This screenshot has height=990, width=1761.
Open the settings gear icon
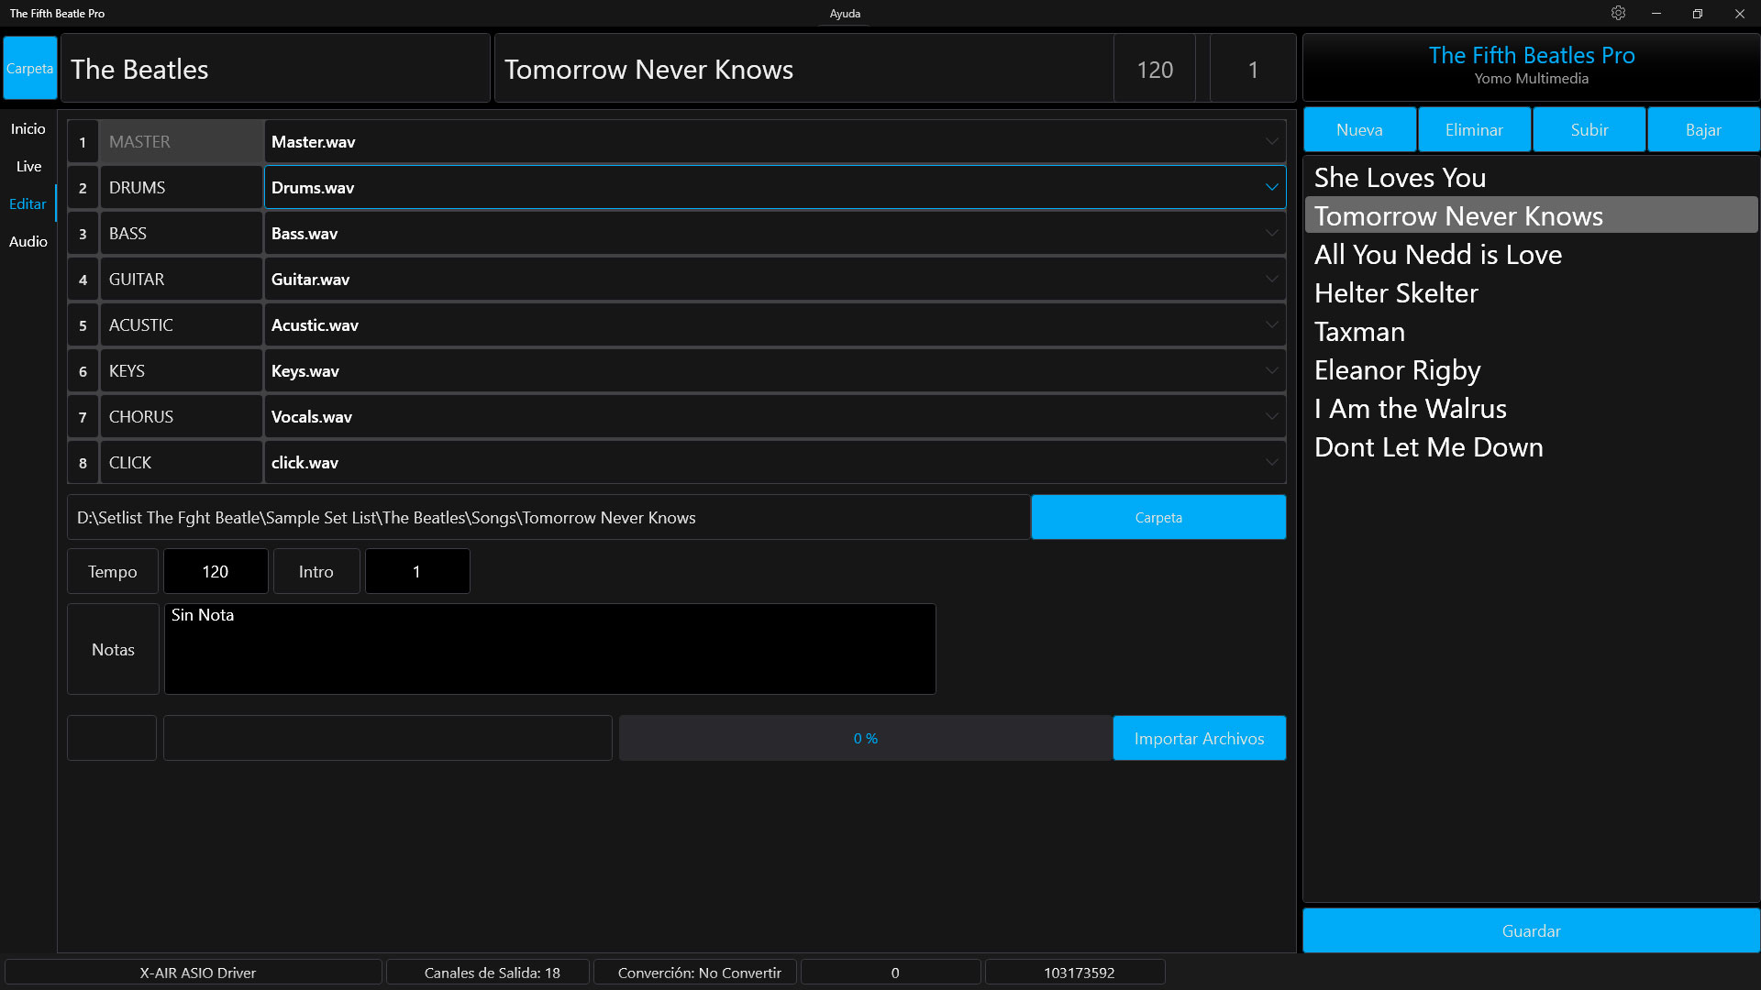pyautogui.click(x=1618, y=13)
